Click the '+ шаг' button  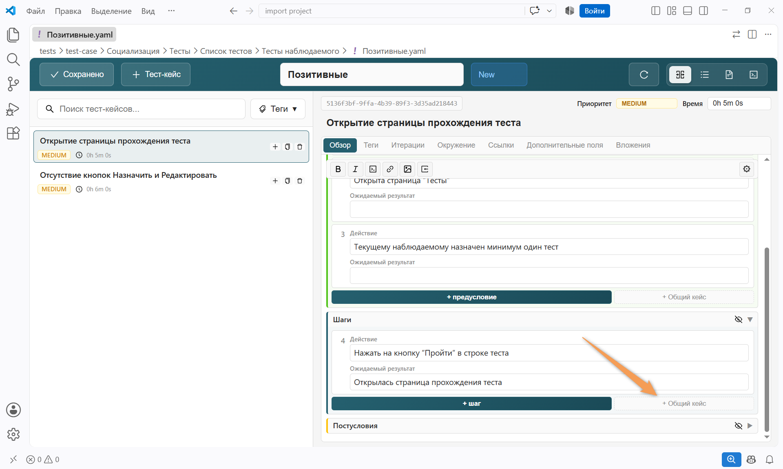pos(471,403)
